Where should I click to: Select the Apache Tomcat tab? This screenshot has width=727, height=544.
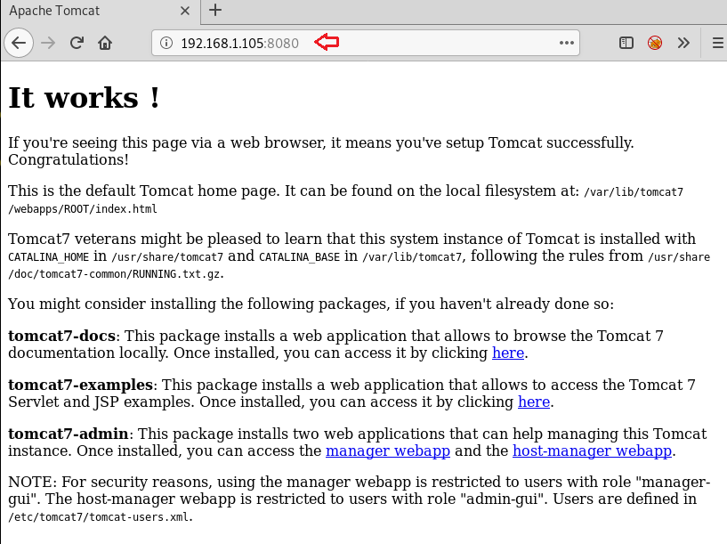point(101,12)
